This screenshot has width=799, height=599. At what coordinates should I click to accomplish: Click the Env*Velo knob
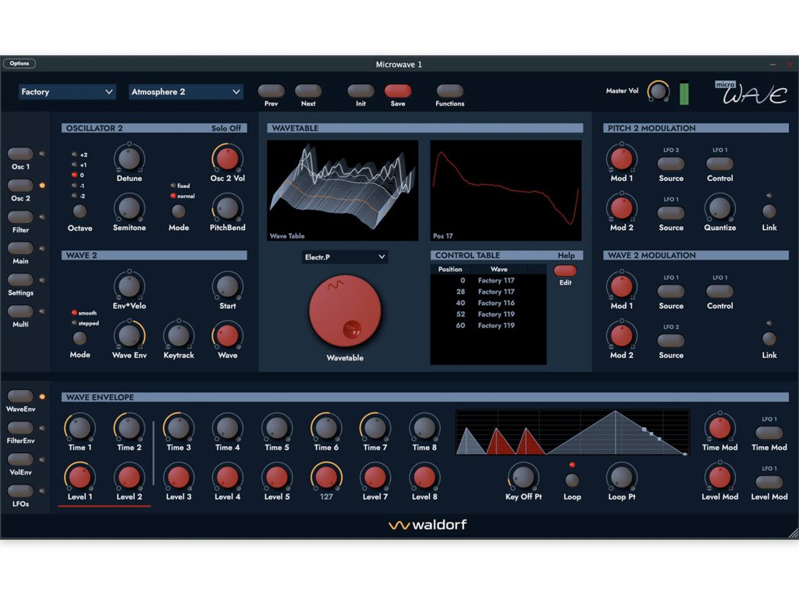pyautogui.click(x=129, y=285)
